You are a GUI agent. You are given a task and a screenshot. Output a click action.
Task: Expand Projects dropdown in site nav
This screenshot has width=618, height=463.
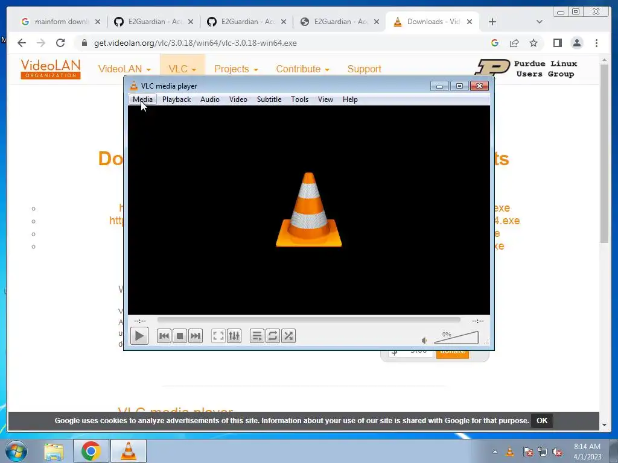pos(236,69)
